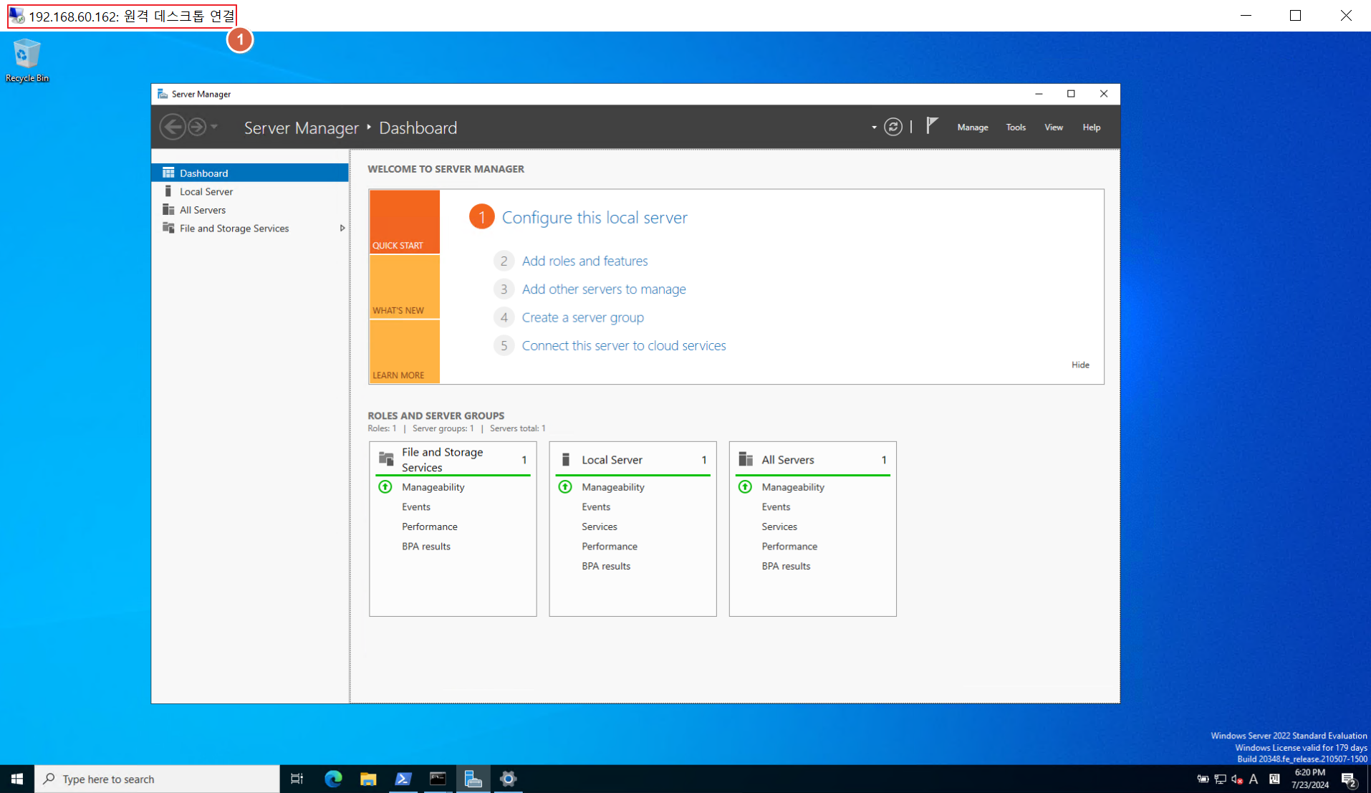
Task: Click Events in Local Server tile
Action: tap(596, 506)
